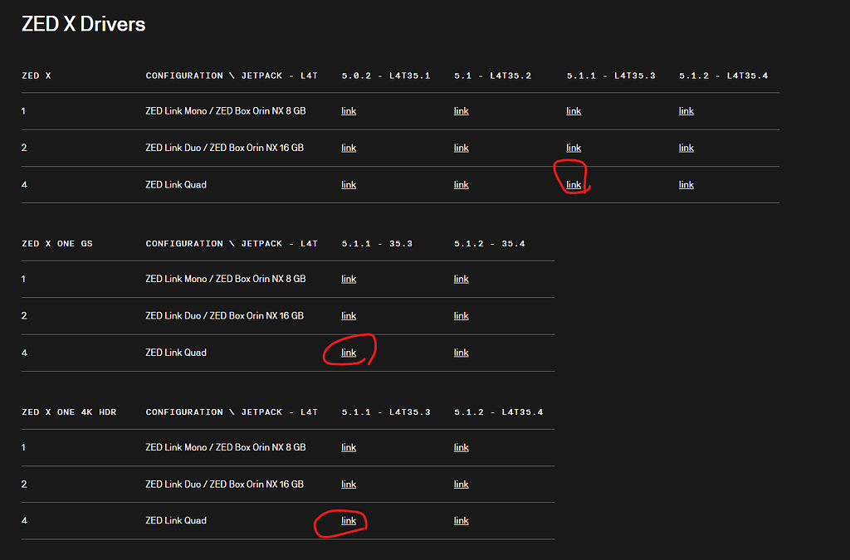Open ZED Link Duo driver for 5.0.2 - L4T35.1
The image size is (850, 560).
[x=348, y=147]
